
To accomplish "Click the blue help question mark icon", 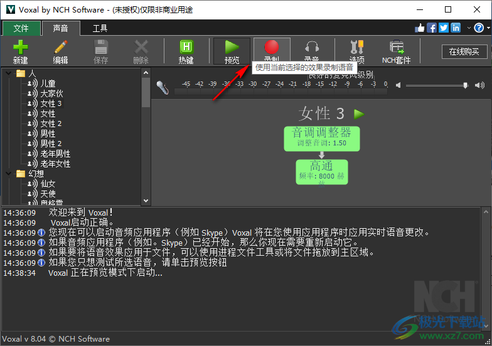I will click(x=479, y=28).
